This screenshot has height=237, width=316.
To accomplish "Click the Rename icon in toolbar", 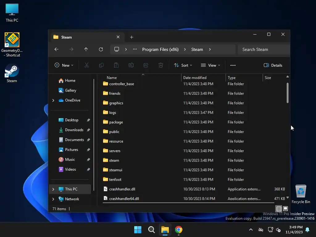I will 131,65.
